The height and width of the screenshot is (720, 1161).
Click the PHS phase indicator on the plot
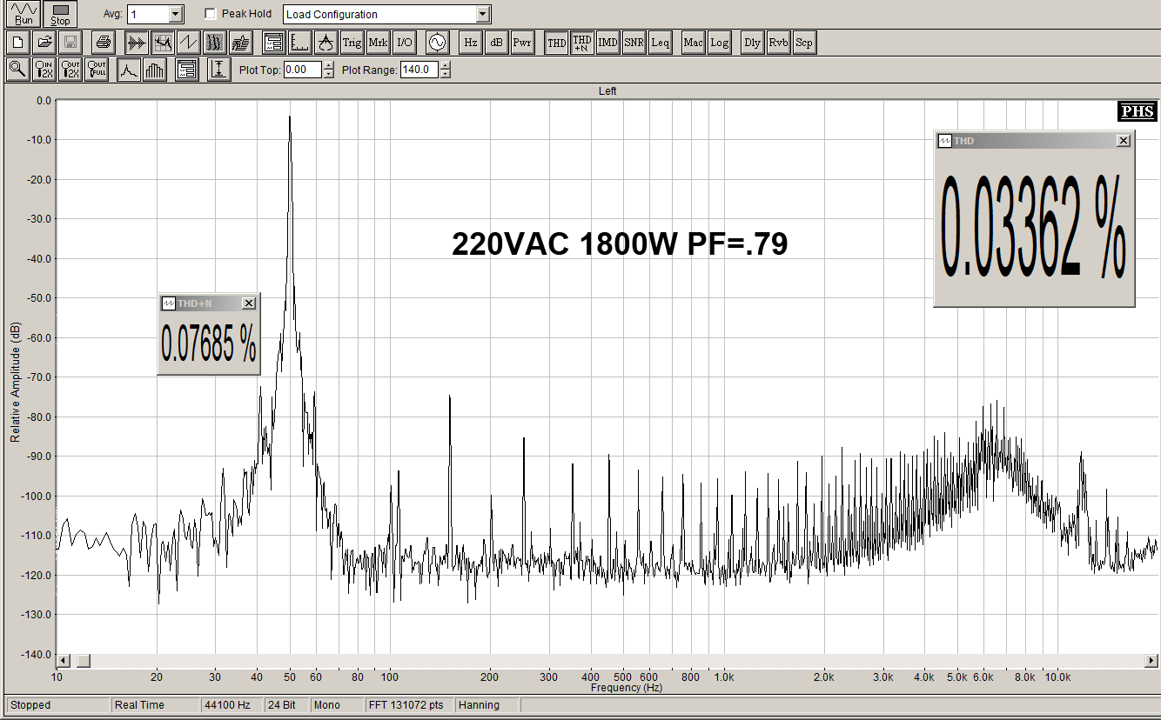pos(1137,111)
